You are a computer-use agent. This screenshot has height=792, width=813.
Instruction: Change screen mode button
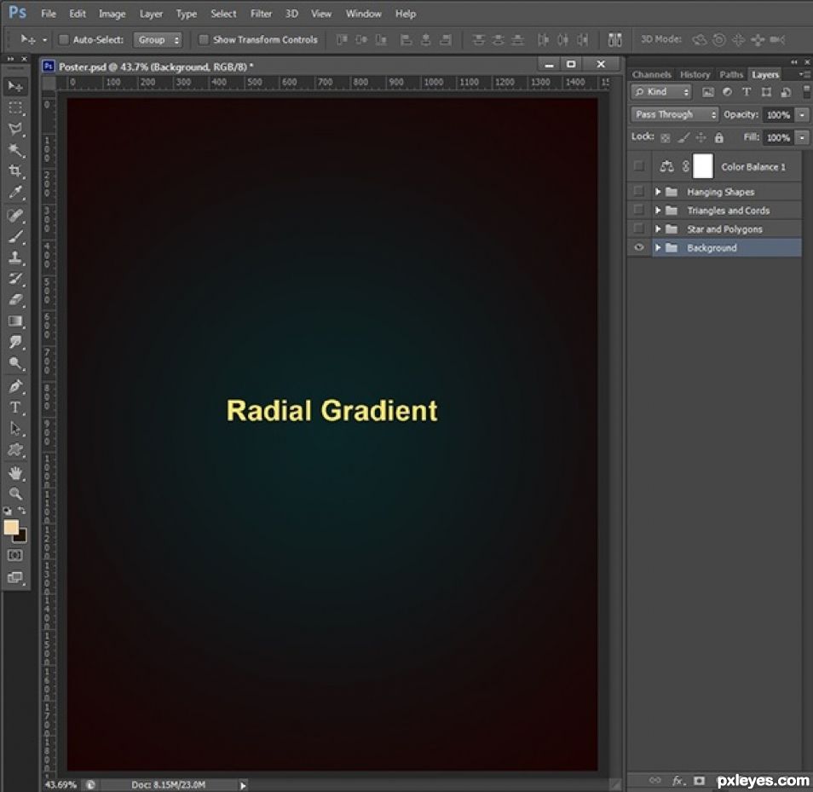tap(15, 578)
